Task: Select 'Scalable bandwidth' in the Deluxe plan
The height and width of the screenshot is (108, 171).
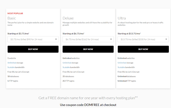Action: coord(71,67)
